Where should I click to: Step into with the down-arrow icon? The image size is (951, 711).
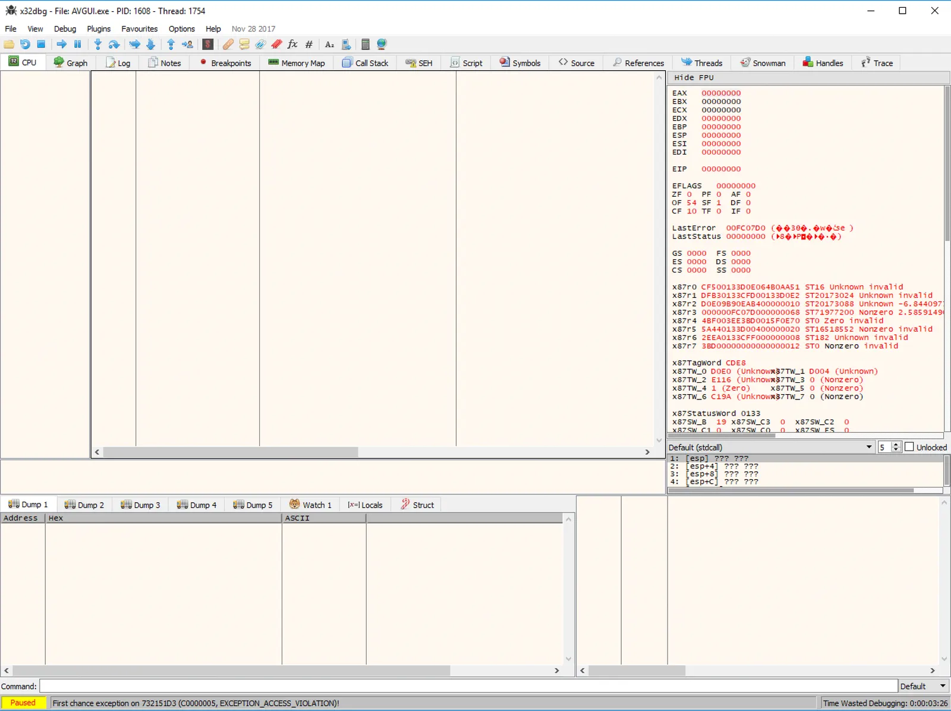98,44
